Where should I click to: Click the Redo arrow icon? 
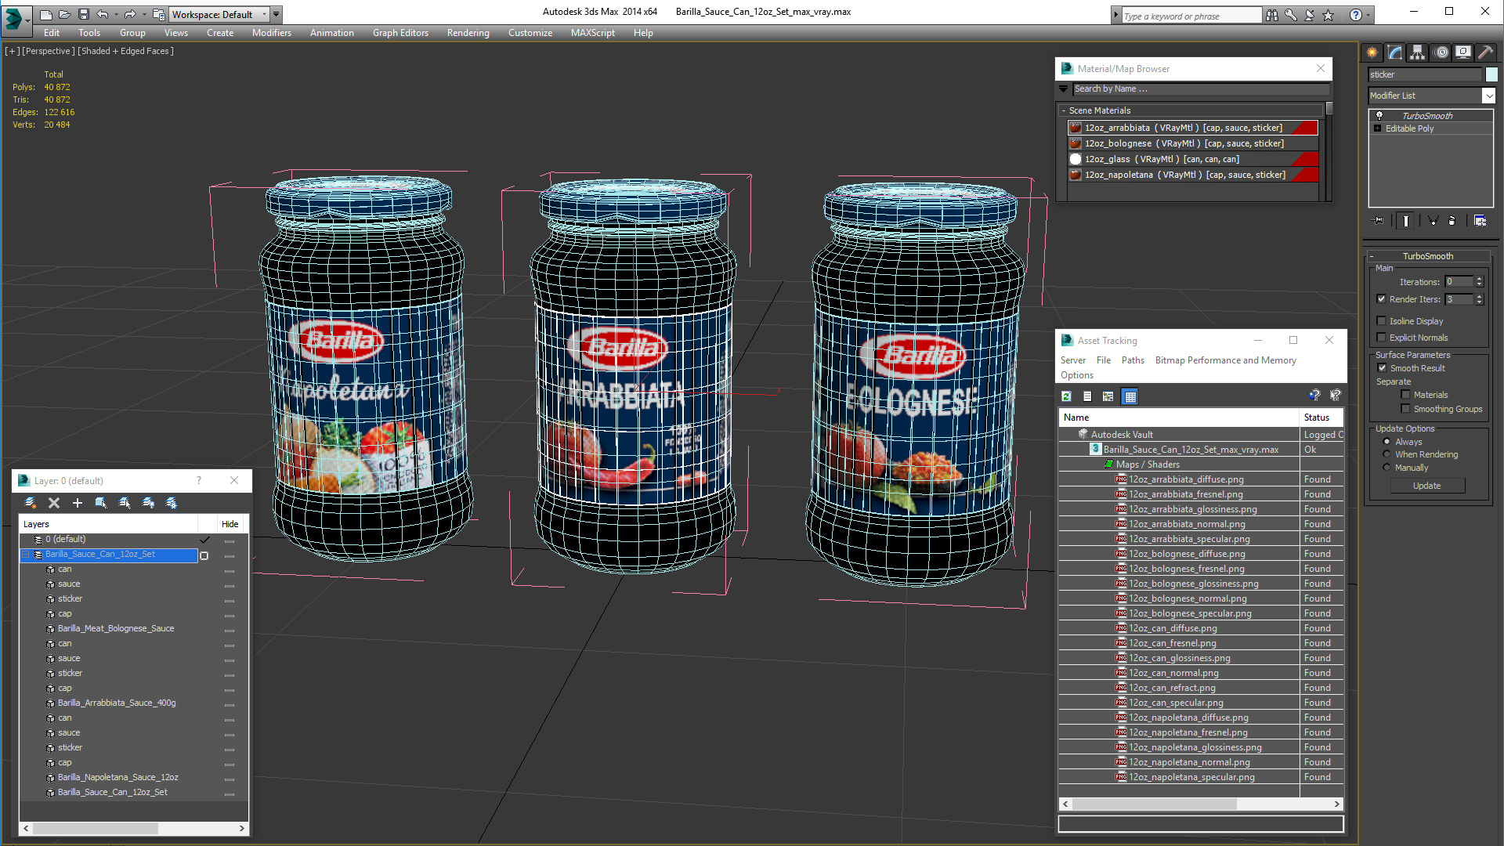[130, 14]
